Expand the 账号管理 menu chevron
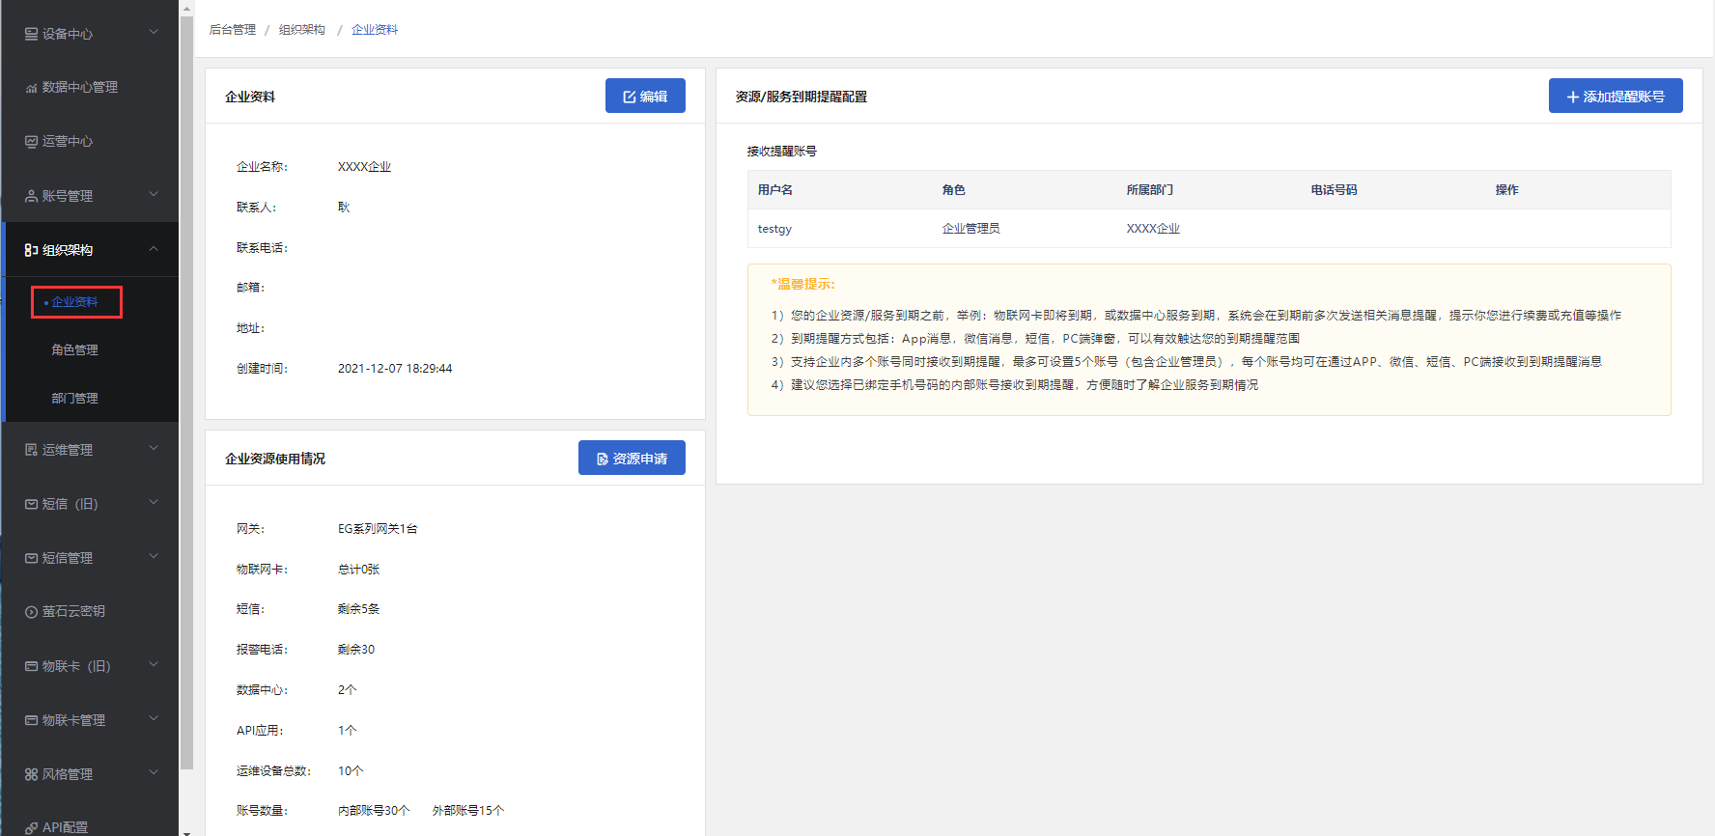 coord(154,195)
